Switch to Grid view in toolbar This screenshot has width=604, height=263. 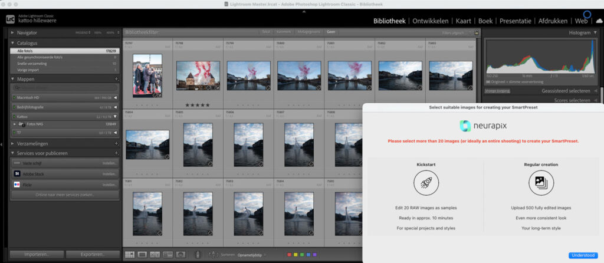[x=130, y=255]
